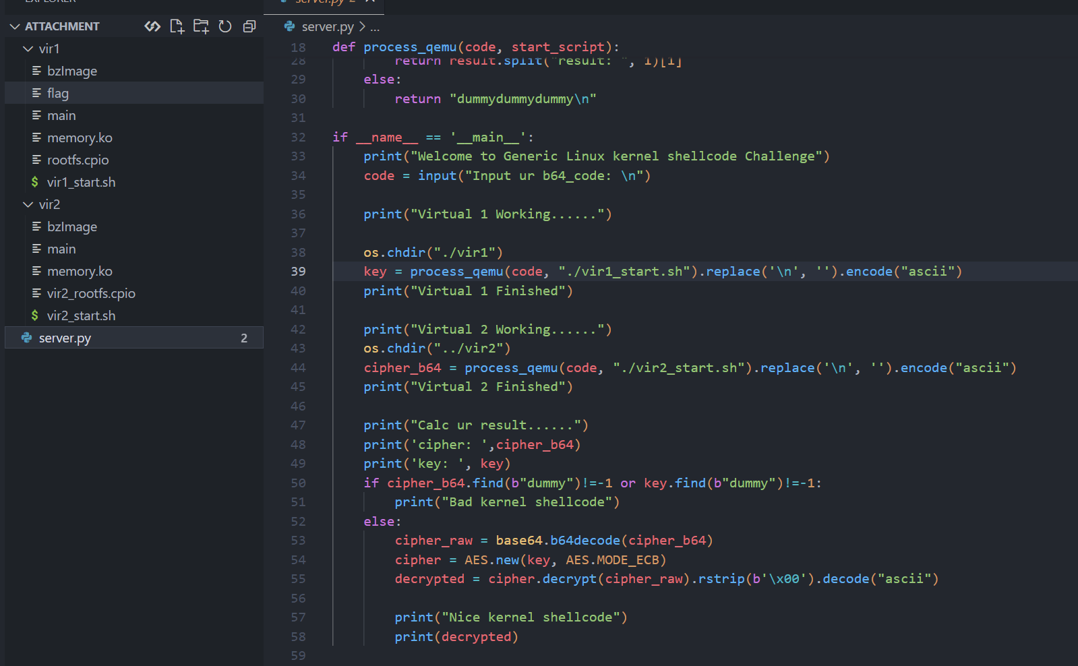The image size is (1078, 666).
Task: Click the diamond code-brackets icon in ATTACHMENT header
Action: pyautogui.click(x=153, y=26)
